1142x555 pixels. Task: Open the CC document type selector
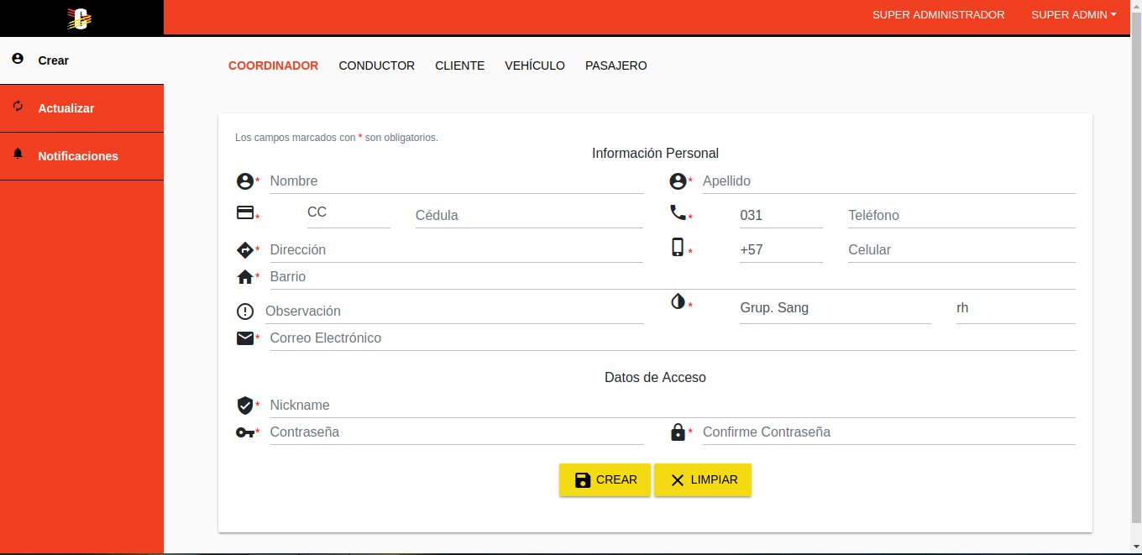[x=348, y=212]
